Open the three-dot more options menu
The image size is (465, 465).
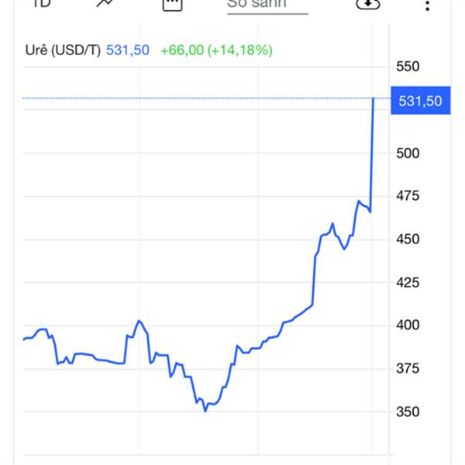[x=427, y=4]
